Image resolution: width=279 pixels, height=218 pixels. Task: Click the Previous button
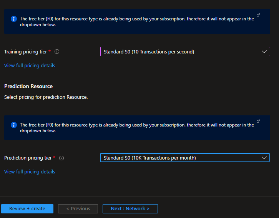point(78,209)
